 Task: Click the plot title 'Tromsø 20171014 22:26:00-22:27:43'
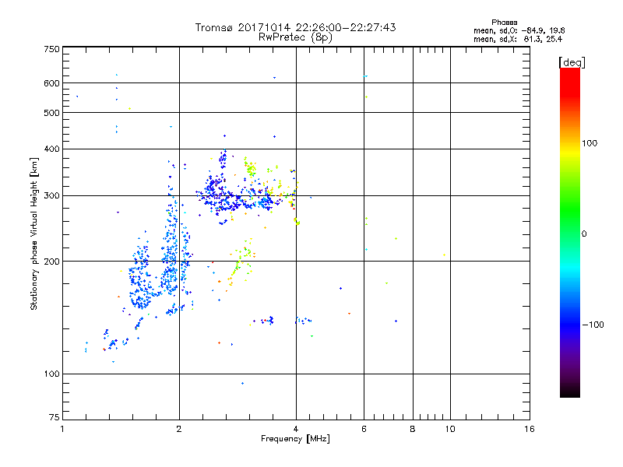pyautogui.click(x=295, y=27)
